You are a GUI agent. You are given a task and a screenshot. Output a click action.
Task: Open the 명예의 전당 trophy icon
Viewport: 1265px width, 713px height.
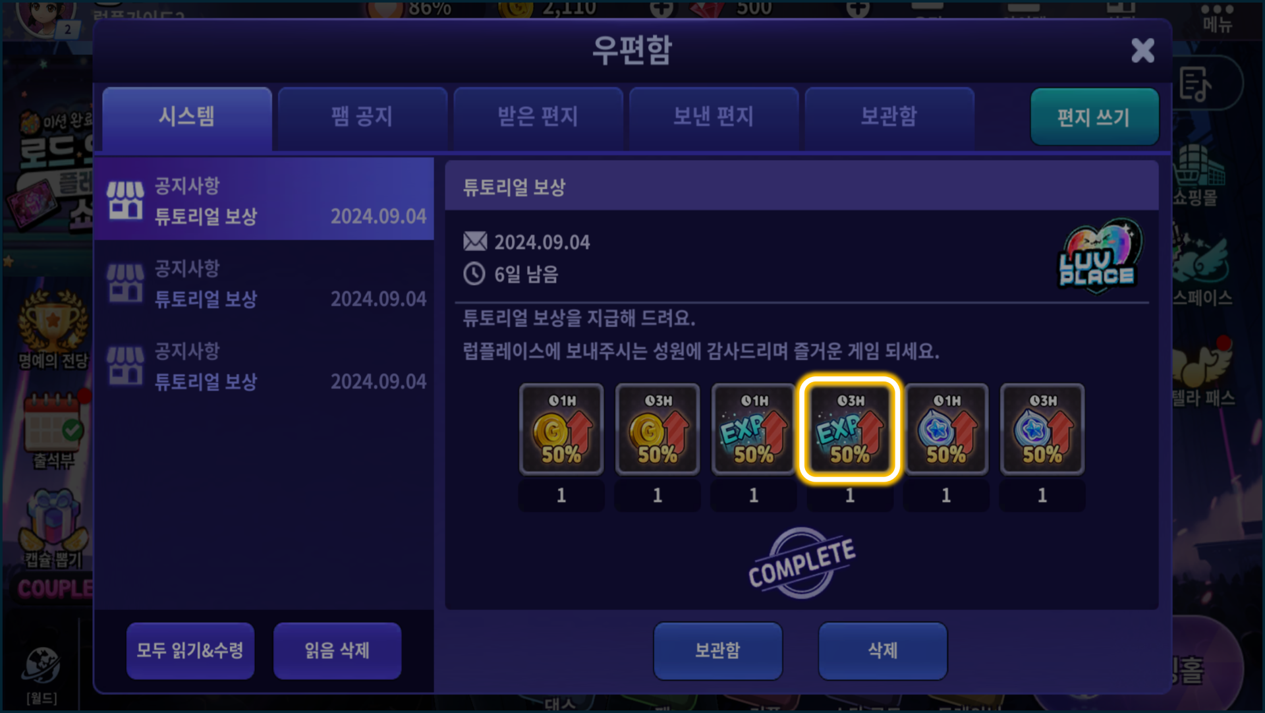point(53,329)
